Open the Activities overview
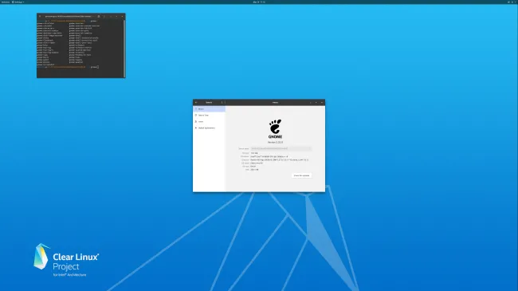 6,2
